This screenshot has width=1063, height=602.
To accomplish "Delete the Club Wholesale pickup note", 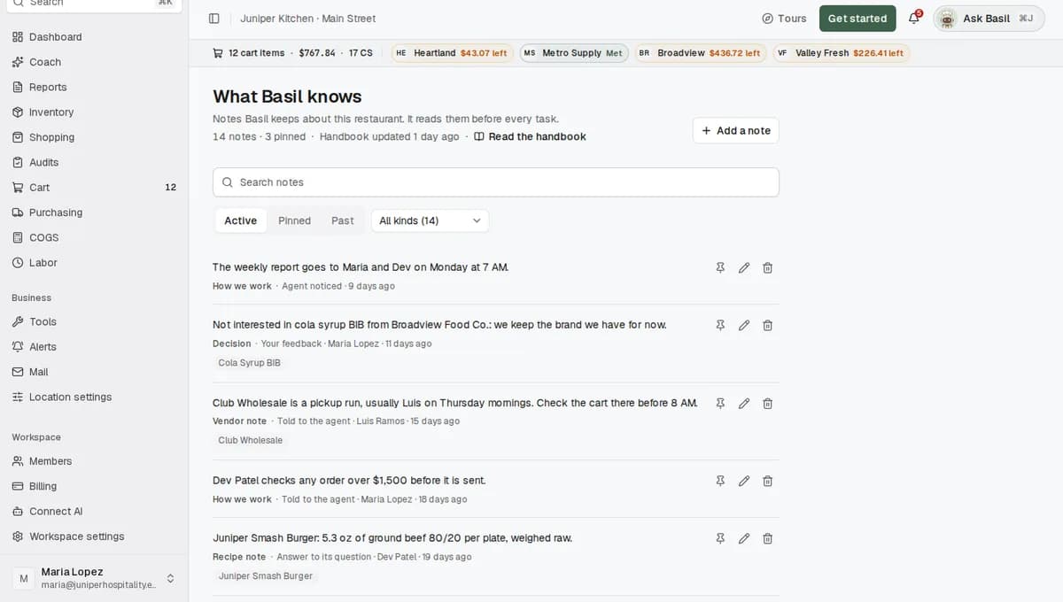I will click(x=768, y=403).
